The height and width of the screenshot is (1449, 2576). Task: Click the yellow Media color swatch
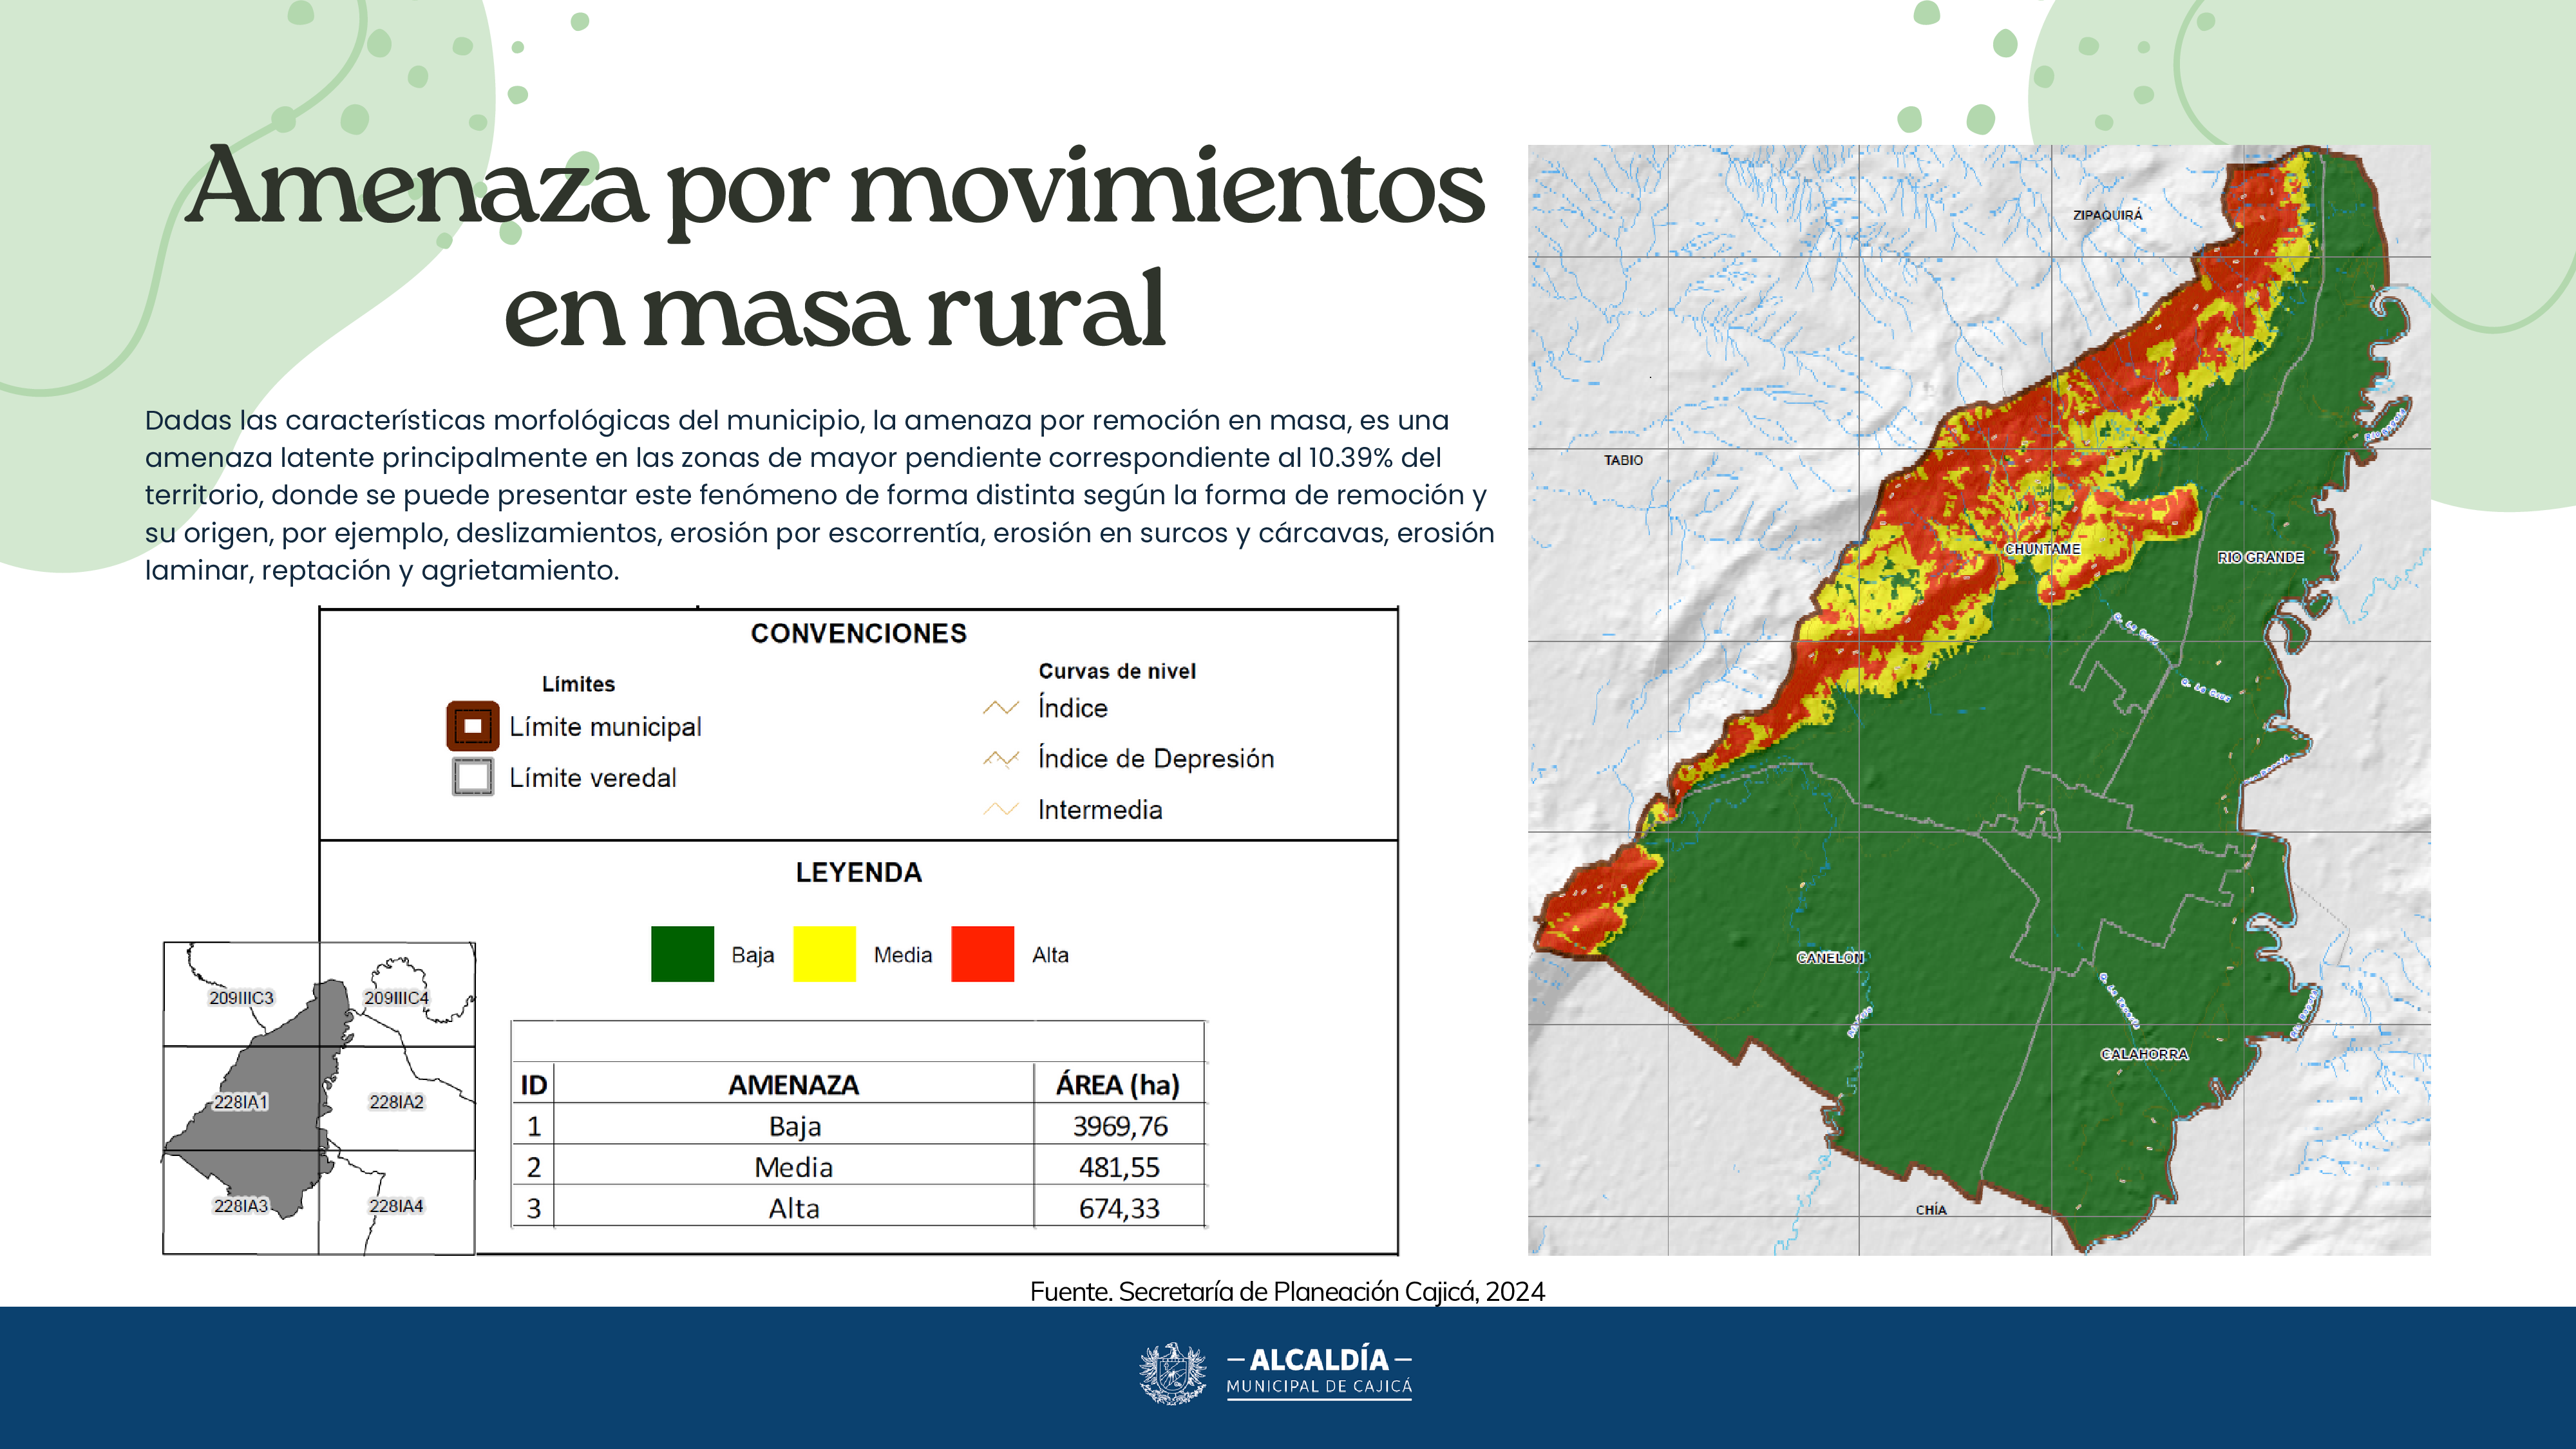tap(824, 954)
